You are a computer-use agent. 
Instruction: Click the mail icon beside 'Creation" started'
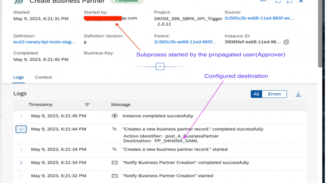pyautogui.click(x=115, y=176)
